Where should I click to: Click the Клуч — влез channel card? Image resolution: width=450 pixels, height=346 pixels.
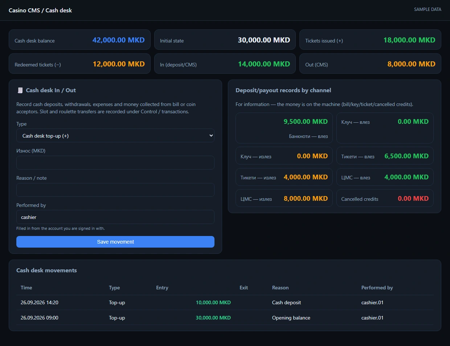tap(385, 128)
